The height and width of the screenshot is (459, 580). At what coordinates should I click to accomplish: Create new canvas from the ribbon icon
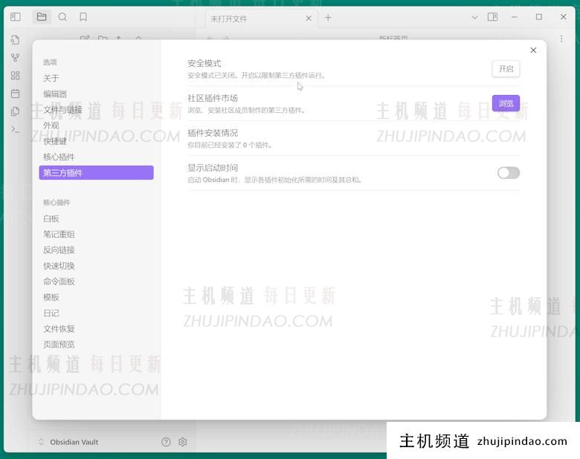tap(15, 76)
